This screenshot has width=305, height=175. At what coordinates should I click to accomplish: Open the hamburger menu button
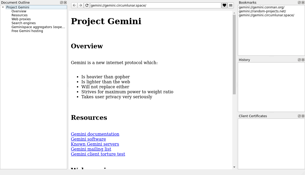[x=231, y=5]
